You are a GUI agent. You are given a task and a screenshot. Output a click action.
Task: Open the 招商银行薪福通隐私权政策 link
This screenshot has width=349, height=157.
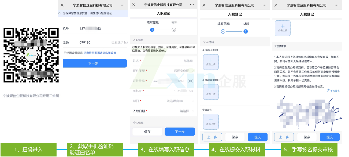coord(100,53)
